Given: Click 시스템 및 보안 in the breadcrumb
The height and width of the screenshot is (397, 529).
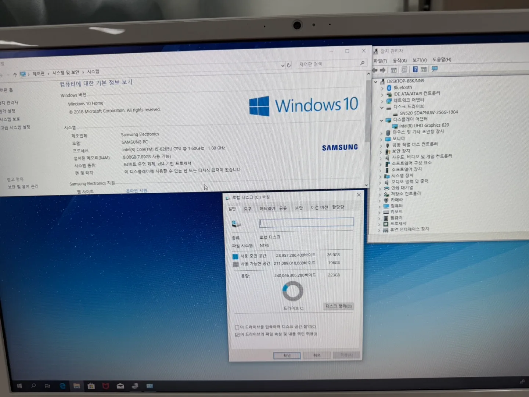Looking at the screenshot, I should 66,73.
